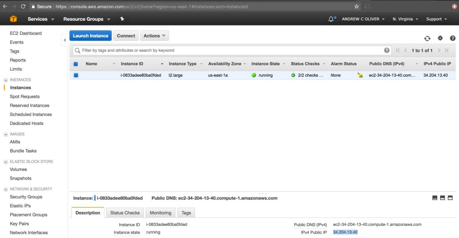Open Volumes in the sidebar
459x238 pixels.
click(18, 169)
